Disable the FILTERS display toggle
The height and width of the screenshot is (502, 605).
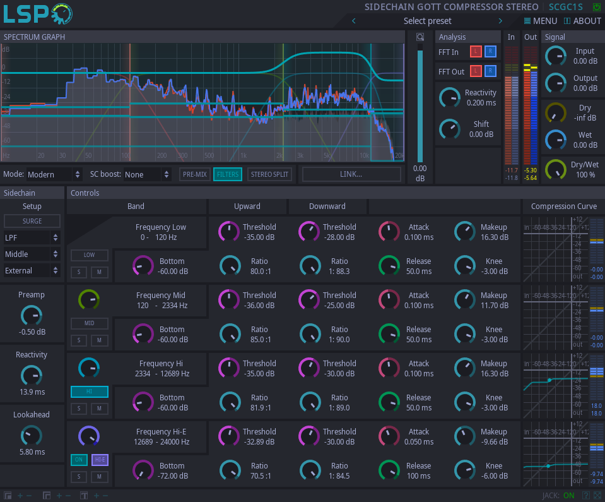[x=227, y=174]
